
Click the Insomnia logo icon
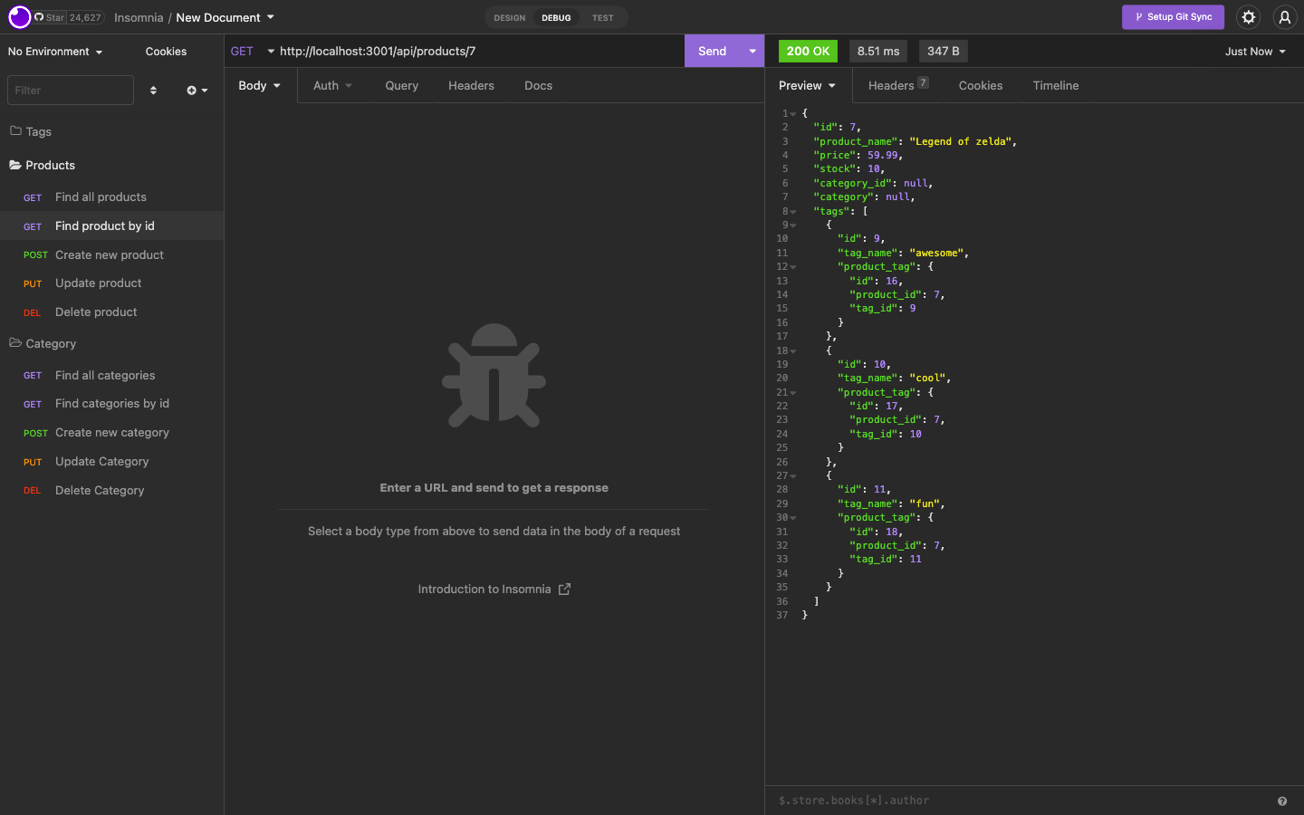click(x=17, y=17)
